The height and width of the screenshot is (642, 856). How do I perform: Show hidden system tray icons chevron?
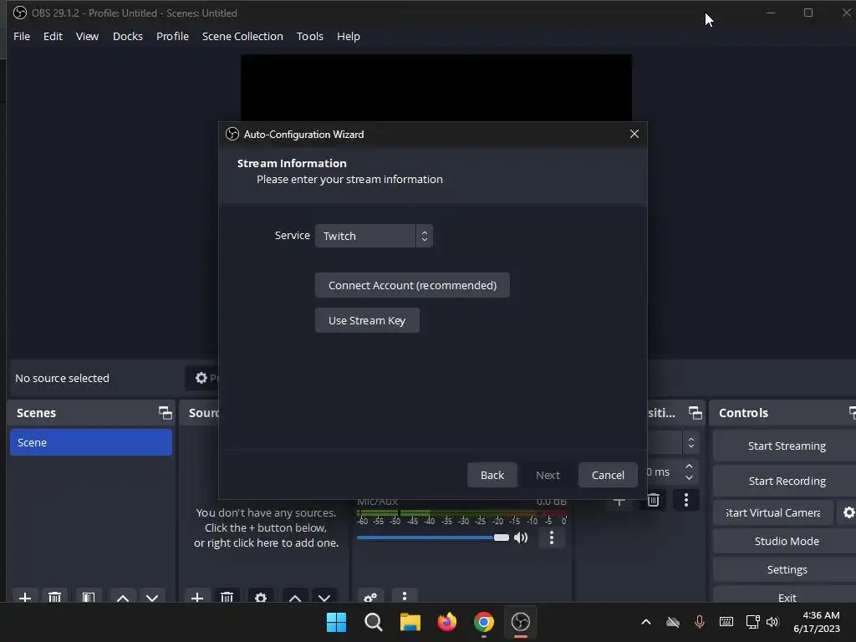tap(646, 622)
